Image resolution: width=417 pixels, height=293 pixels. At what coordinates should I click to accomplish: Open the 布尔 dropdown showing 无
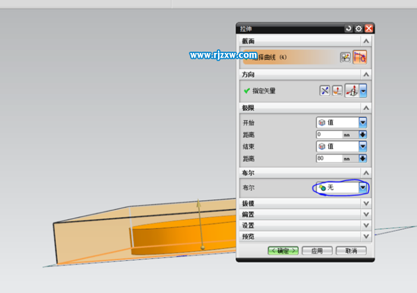[341, 188]
